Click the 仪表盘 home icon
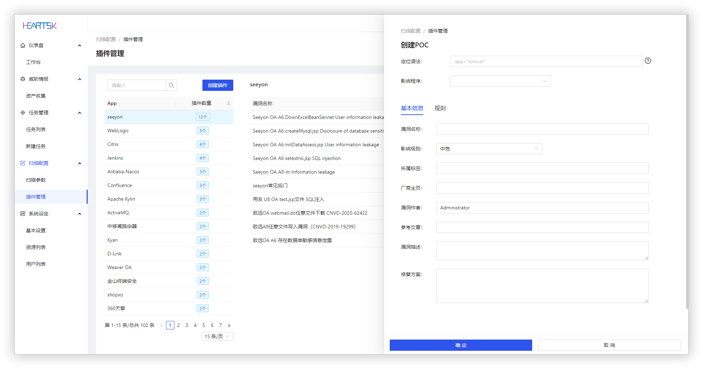The image size is (703, 369). 23,45
